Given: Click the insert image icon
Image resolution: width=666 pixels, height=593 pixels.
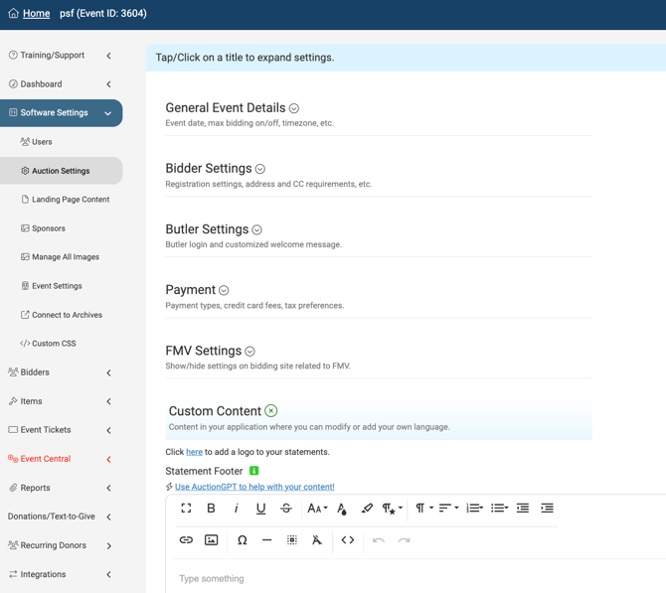Looking at the screenshot, I should (x=212, y=540).
